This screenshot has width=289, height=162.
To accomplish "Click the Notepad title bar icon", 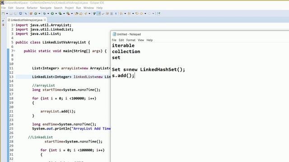I will [x=114, y=34].
